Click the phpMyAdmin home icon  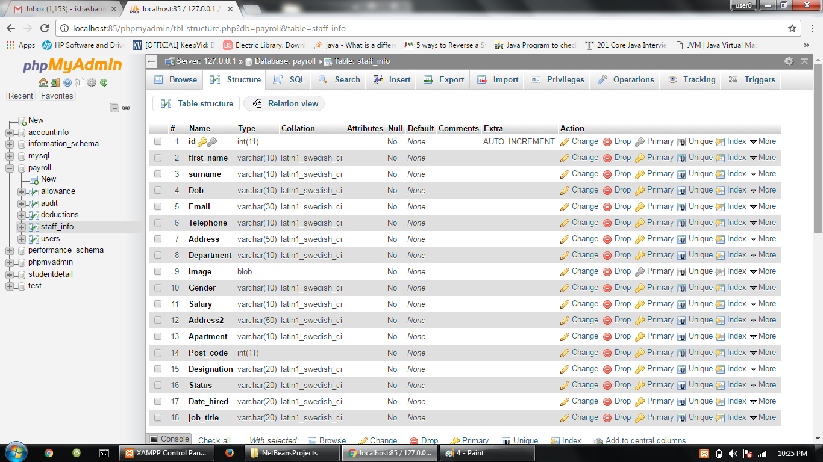[x=43, y=82]
